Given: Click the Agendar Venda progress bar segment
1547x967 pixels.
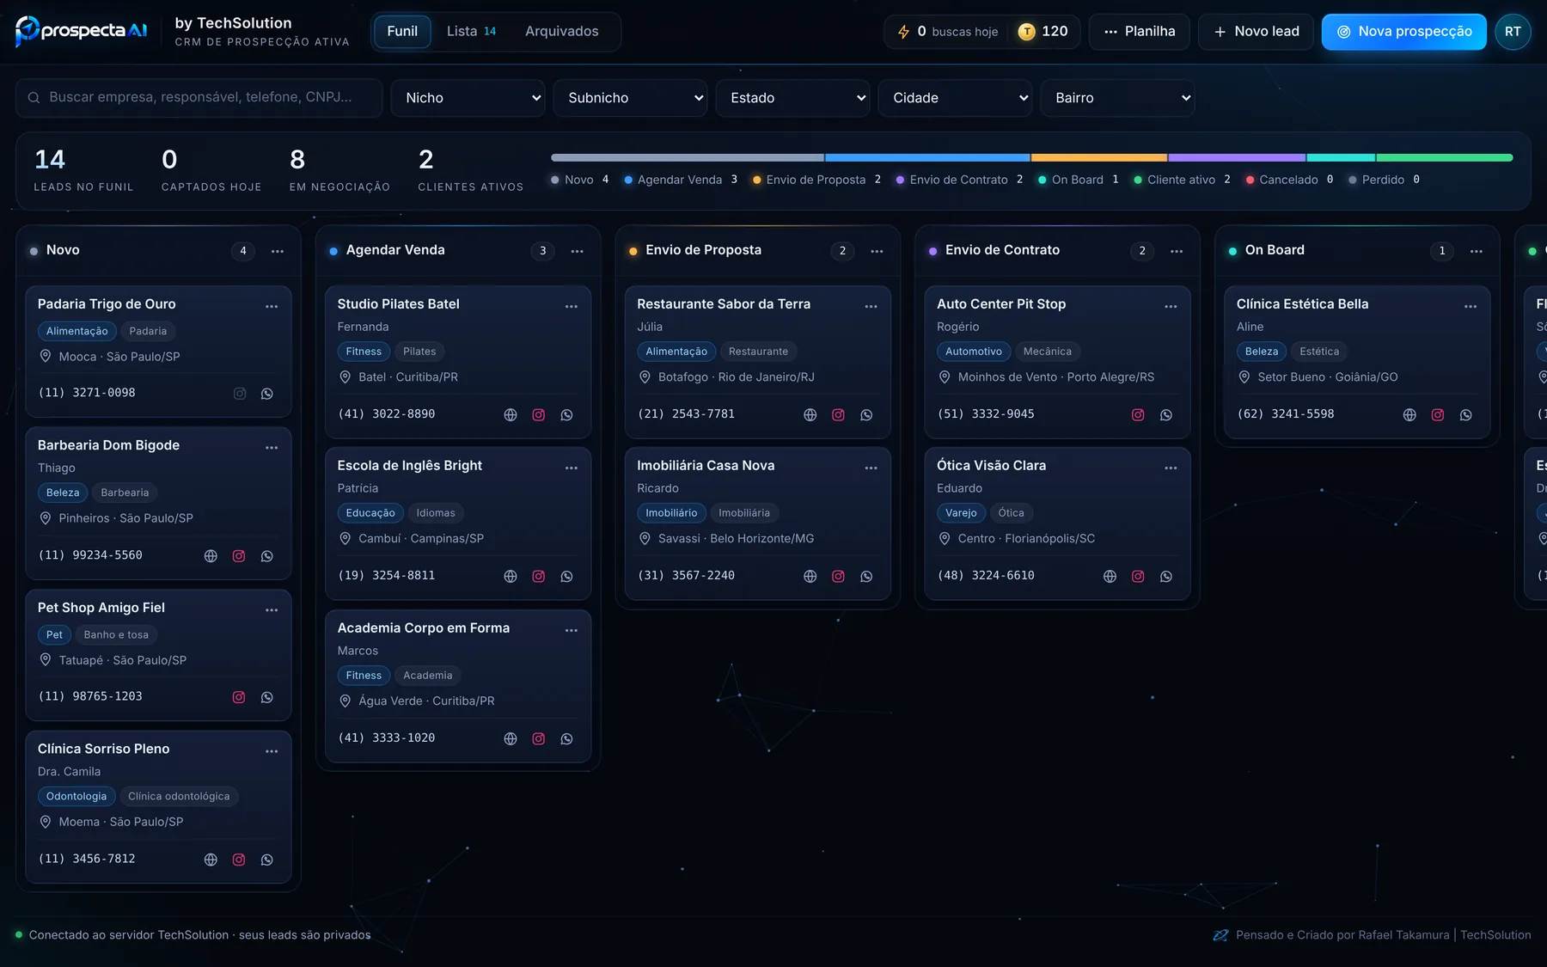Looking at the screenshot, I should (x=927, y=158).
